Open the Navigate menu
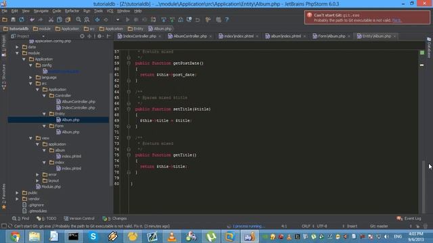 coord(41,11)
